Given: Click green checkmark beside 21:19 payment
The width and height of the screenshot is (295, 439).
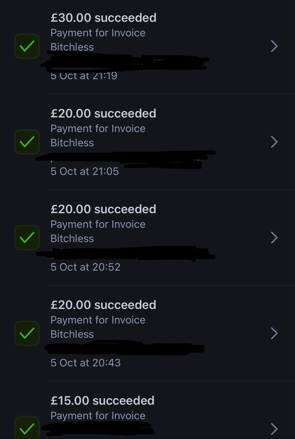Looking at the screenshot, I should point(27,47).
